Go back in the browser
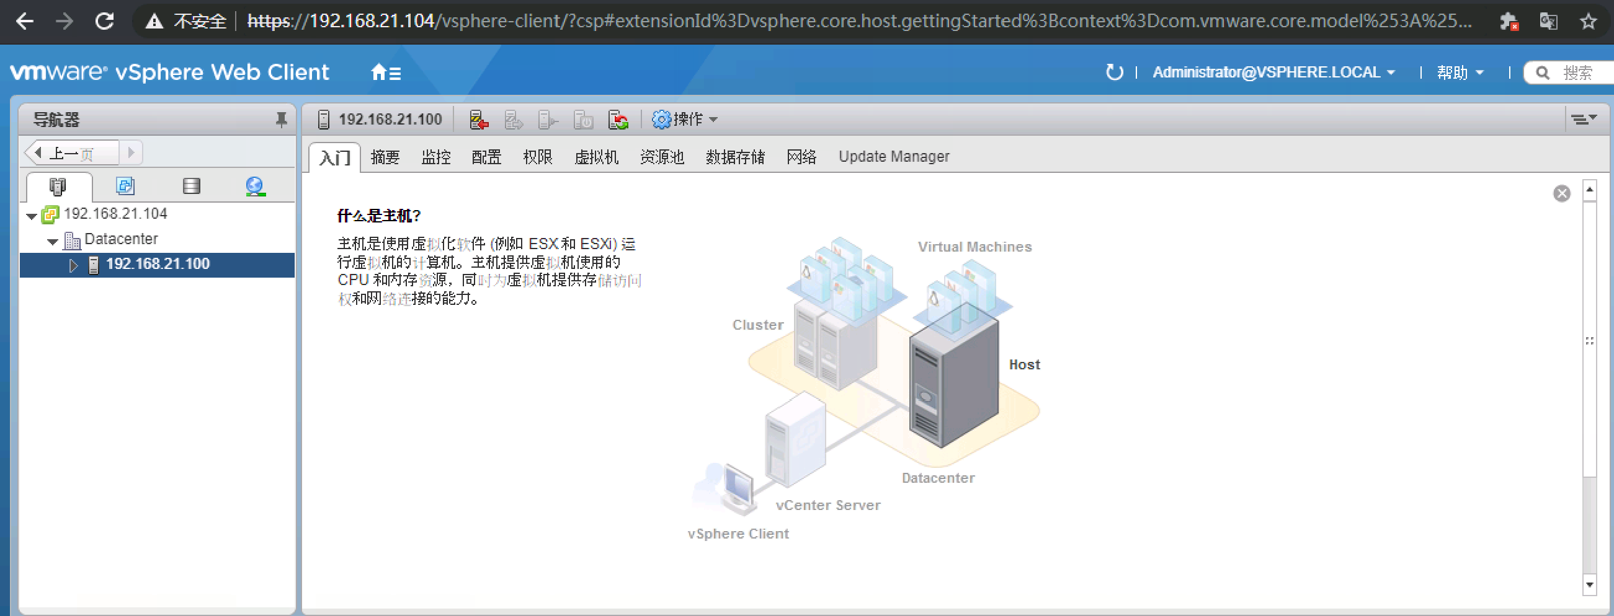The image size is (1614, 616). pyautogui.click(x=24, y=21)
